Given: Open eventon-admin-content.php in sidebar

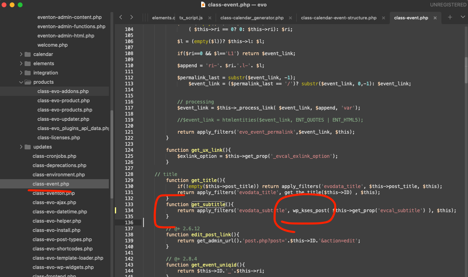Looking at the screenshot, I should (70, 17).
